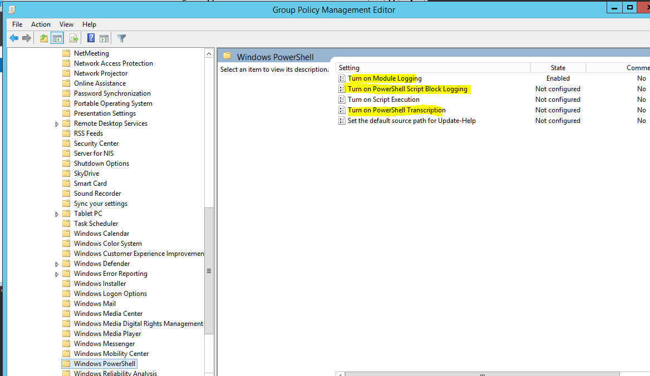Image resolution: width=650 pixels, height=376 pixels.
Task: Open the Action menu
Action: (x=41, y=24)
